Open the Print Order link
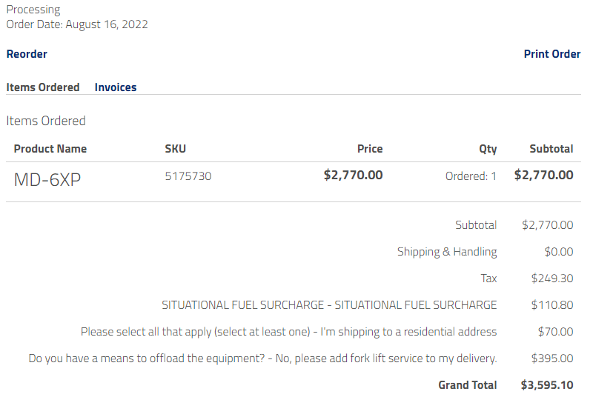The width and height of the screenshot is (593, 397). pos(551,54)
